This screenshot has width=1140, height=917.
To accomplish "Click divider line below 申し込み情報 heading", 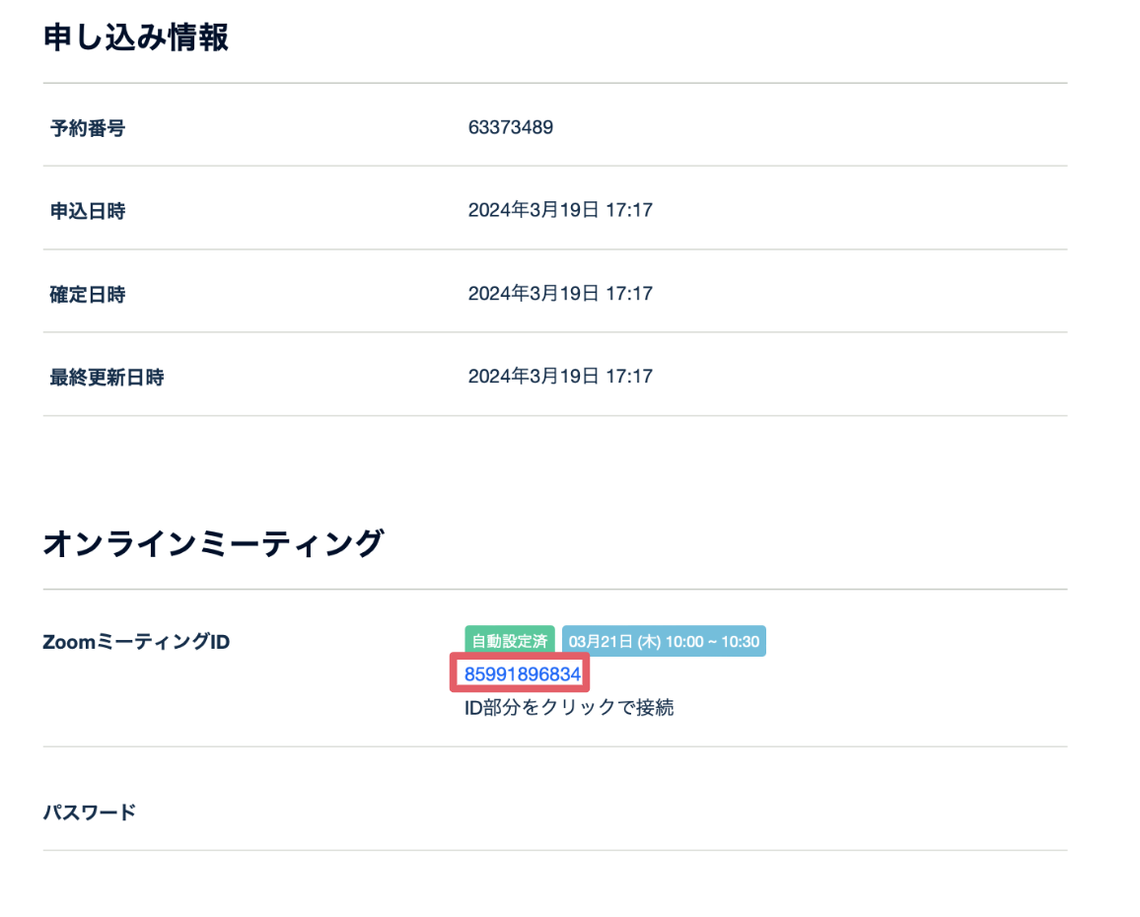I will 554,83.
